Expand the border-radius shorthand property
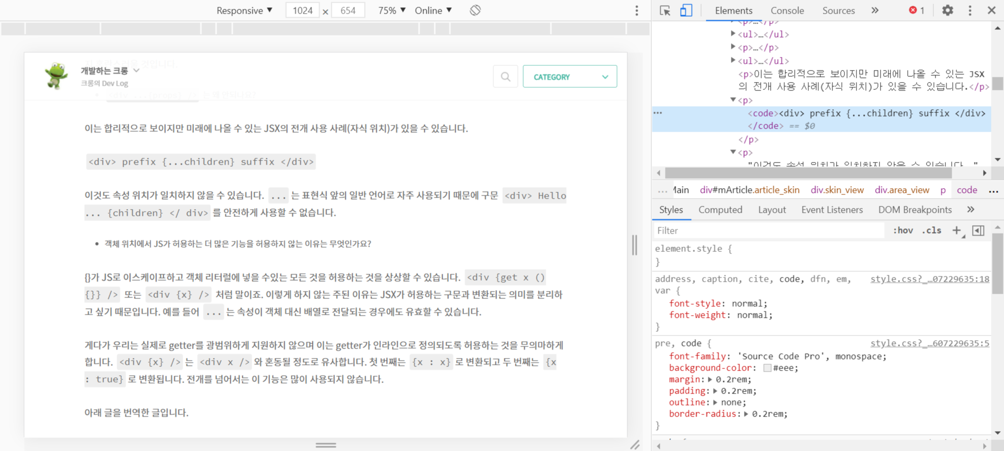The width and height of the screenshot is (1004, 451). tap(746, 414)
